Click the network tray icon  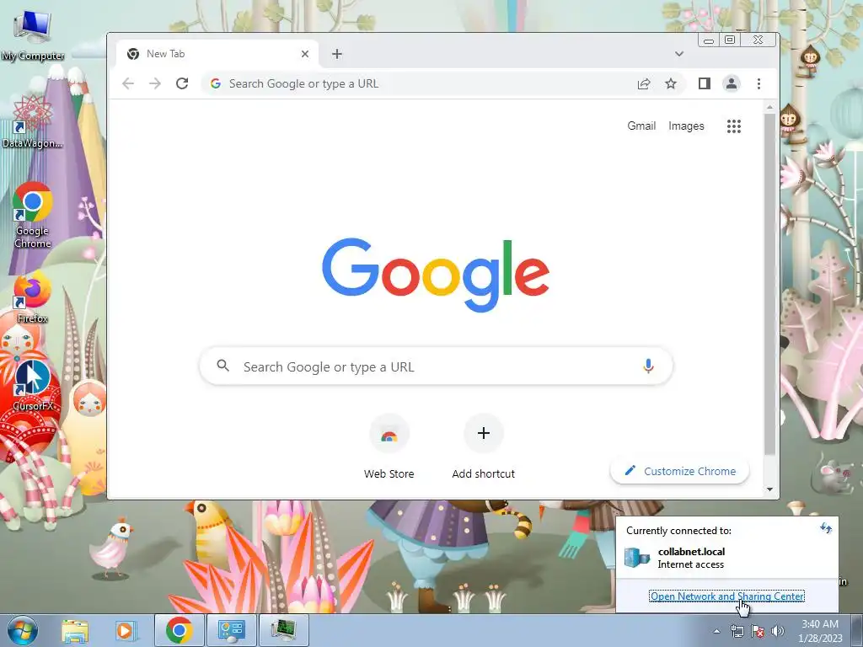[737, 631]
